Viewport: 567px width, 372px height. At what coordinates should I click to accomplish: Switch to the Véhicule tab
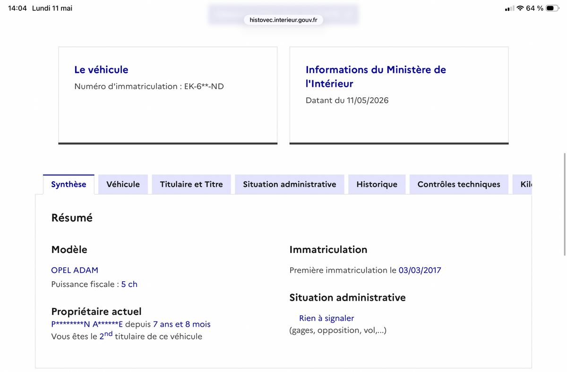pos(123,184)
